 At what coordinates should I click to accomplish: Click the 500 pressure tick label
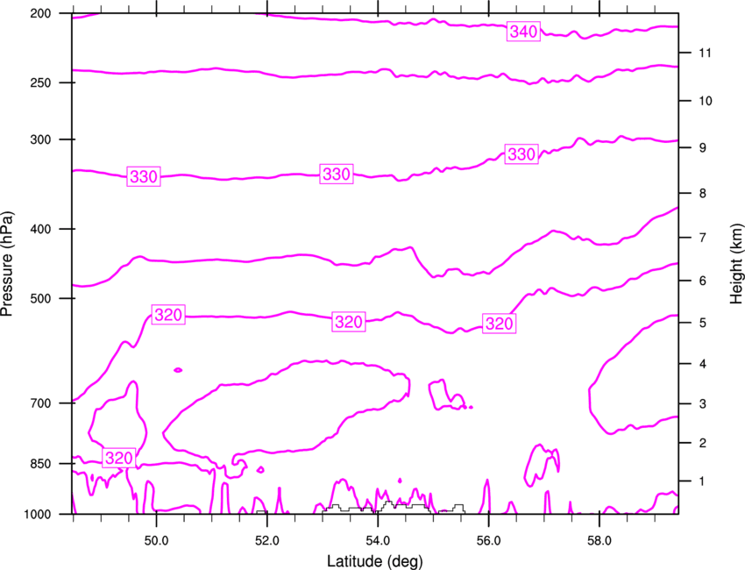[41, 298]
